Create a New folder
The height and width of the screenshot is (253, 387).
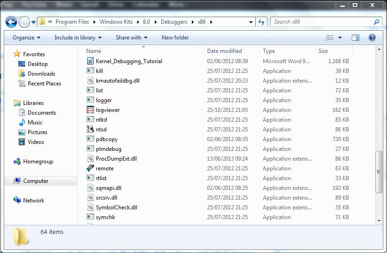175,38
